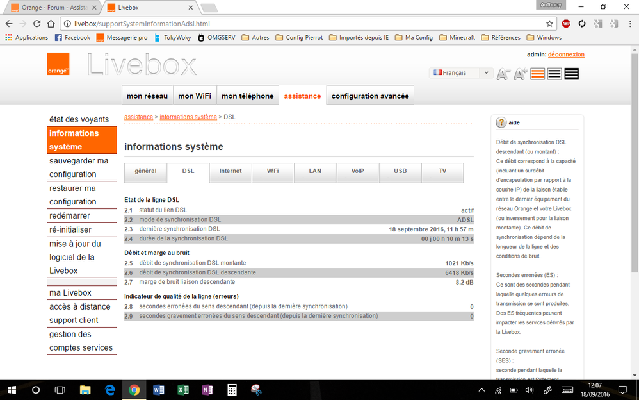
Task: Reload the Livebox page
Action: coord(36,24)
